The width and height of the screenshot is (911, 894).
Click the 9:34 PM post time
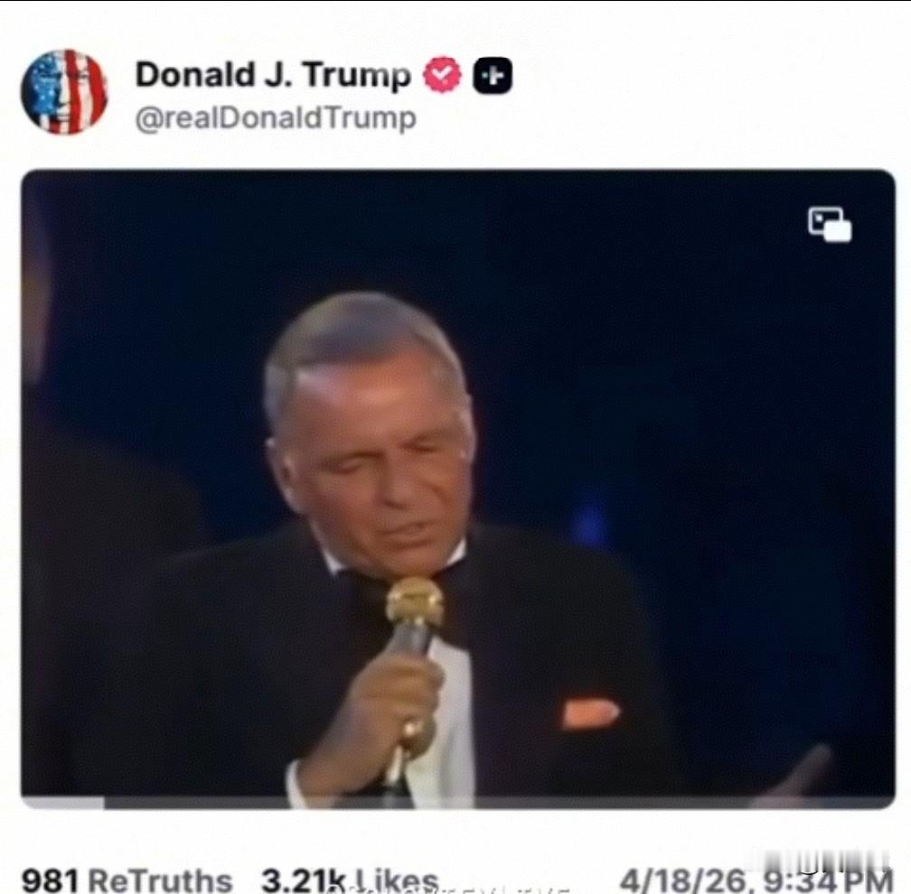click(x=828, y=881)
